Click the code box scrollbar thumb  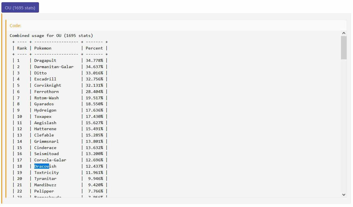(x=344, y=47)
